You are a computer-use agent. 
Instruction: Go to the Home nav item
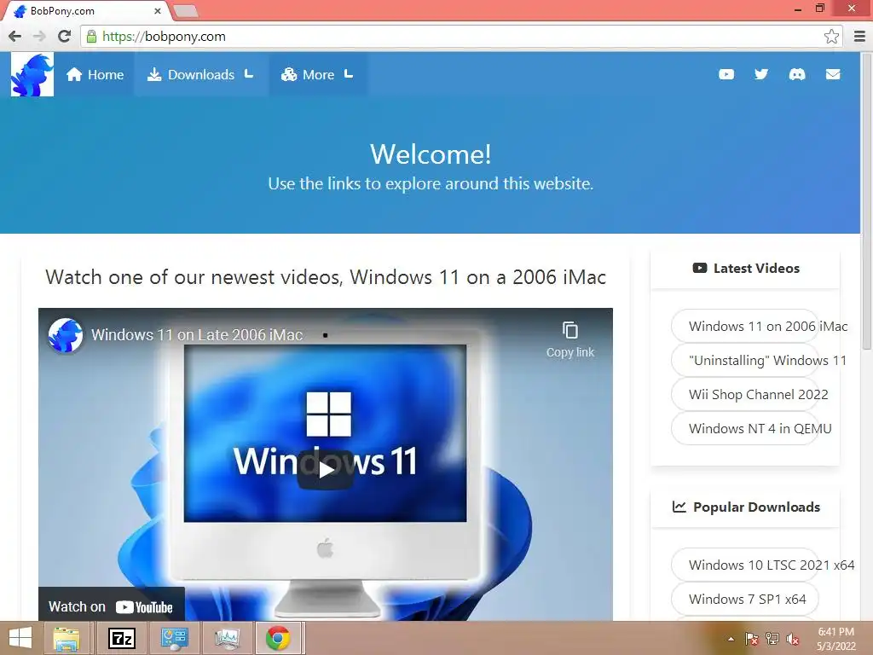pos(95,75)
